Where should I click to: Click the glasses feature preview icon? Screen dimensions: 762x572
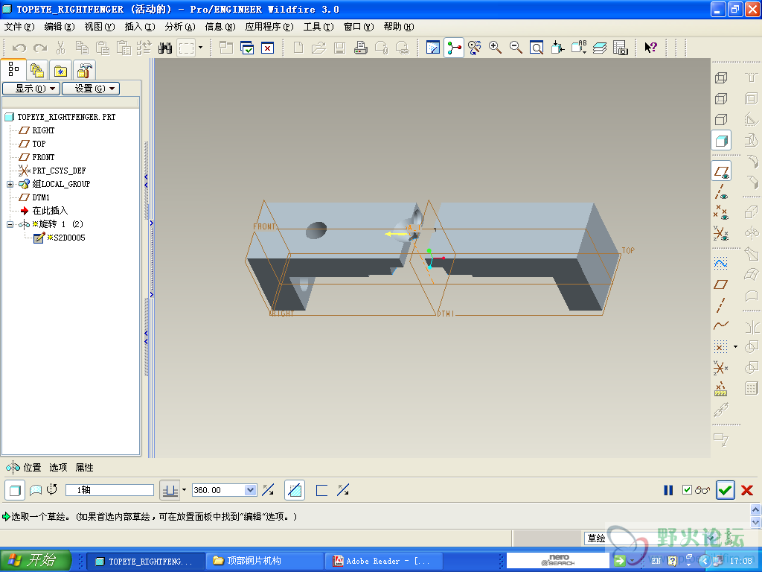pos(702,490)
